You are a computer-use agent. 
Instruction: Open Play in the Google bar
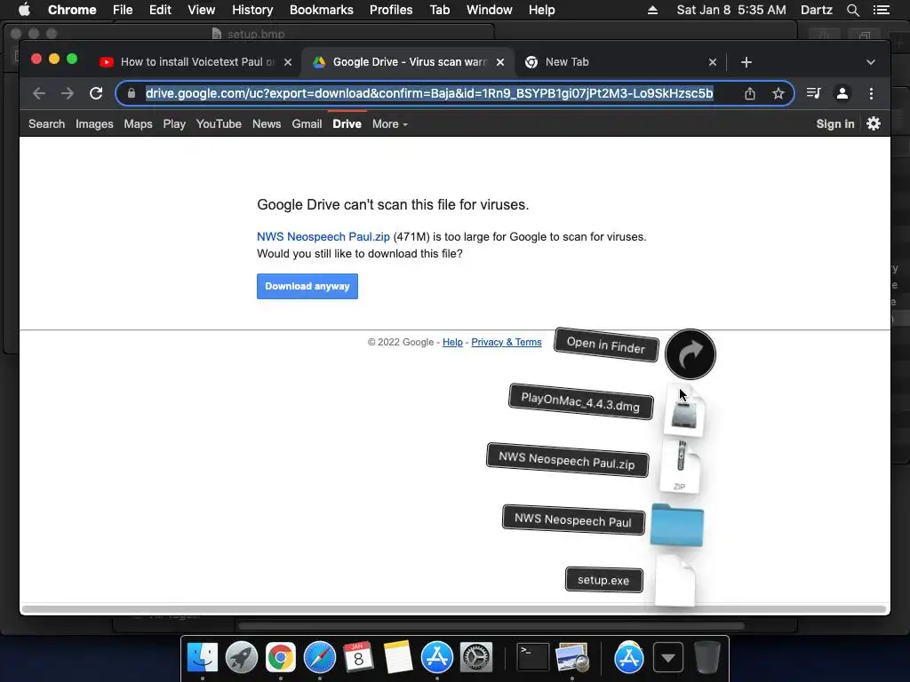click(174, 124)
